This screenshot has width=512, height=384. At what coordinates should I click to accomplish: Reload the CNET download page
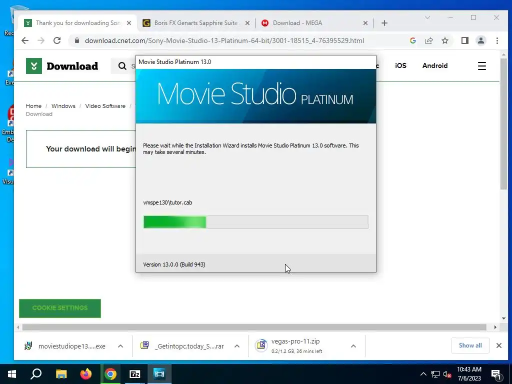(x=57, y=40)
